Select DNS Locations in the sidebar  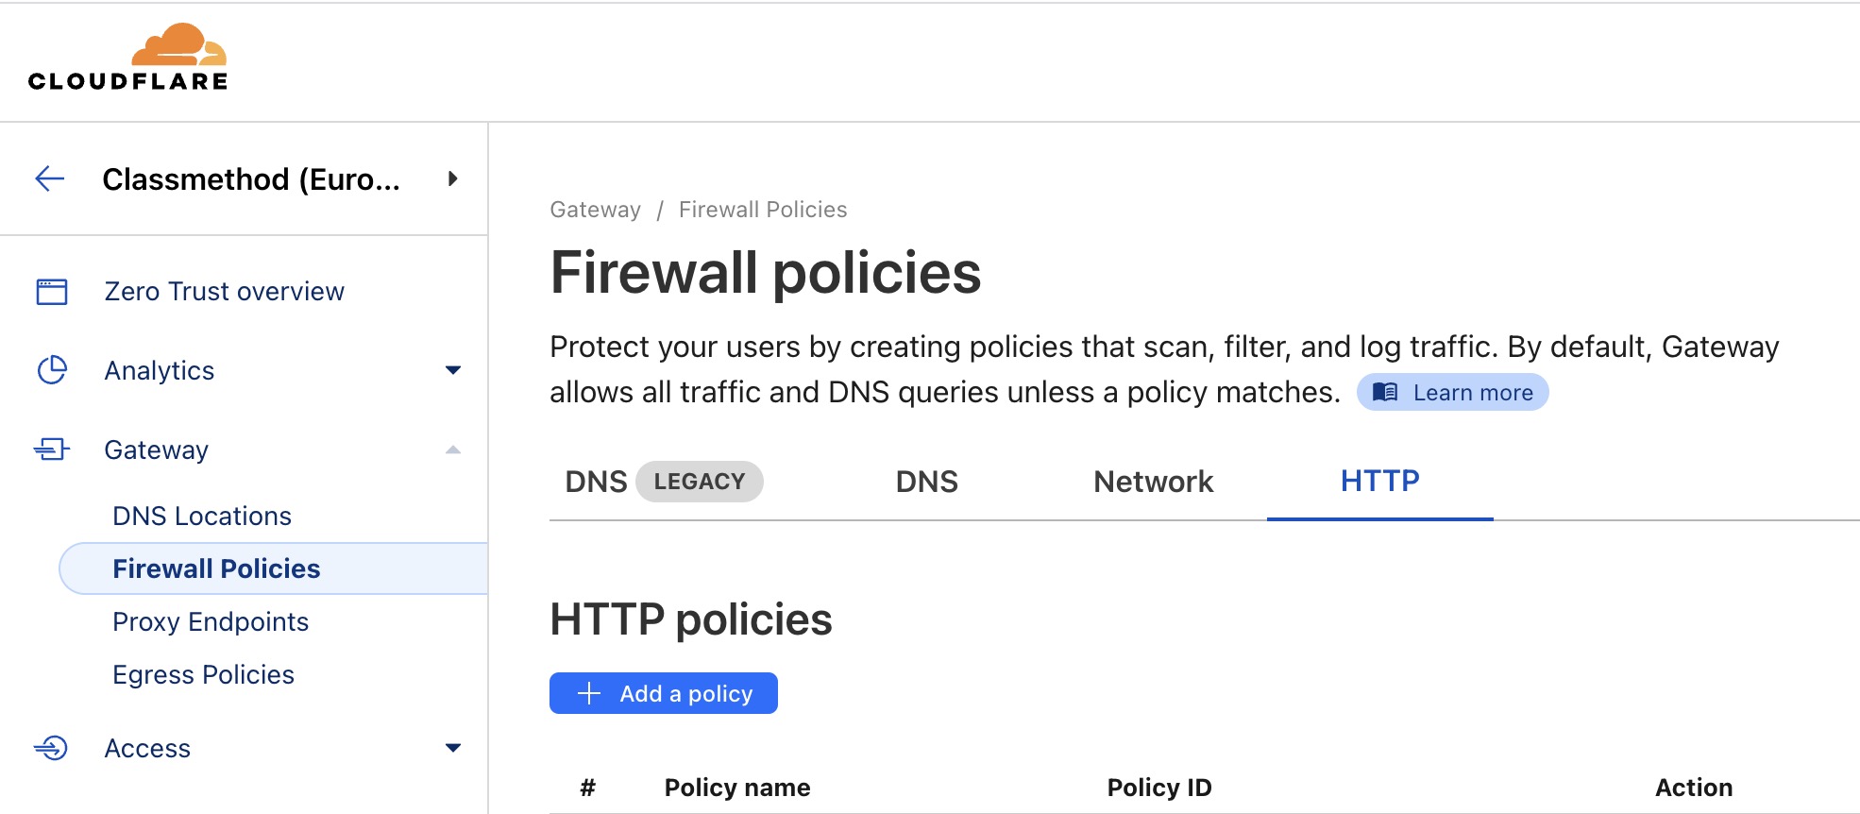coord(201,516)
